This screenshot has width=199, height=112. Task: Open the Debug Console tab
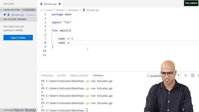79,76
